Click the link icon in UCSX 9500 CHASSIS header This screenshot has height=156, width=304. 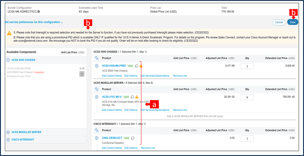click(97, 58)
